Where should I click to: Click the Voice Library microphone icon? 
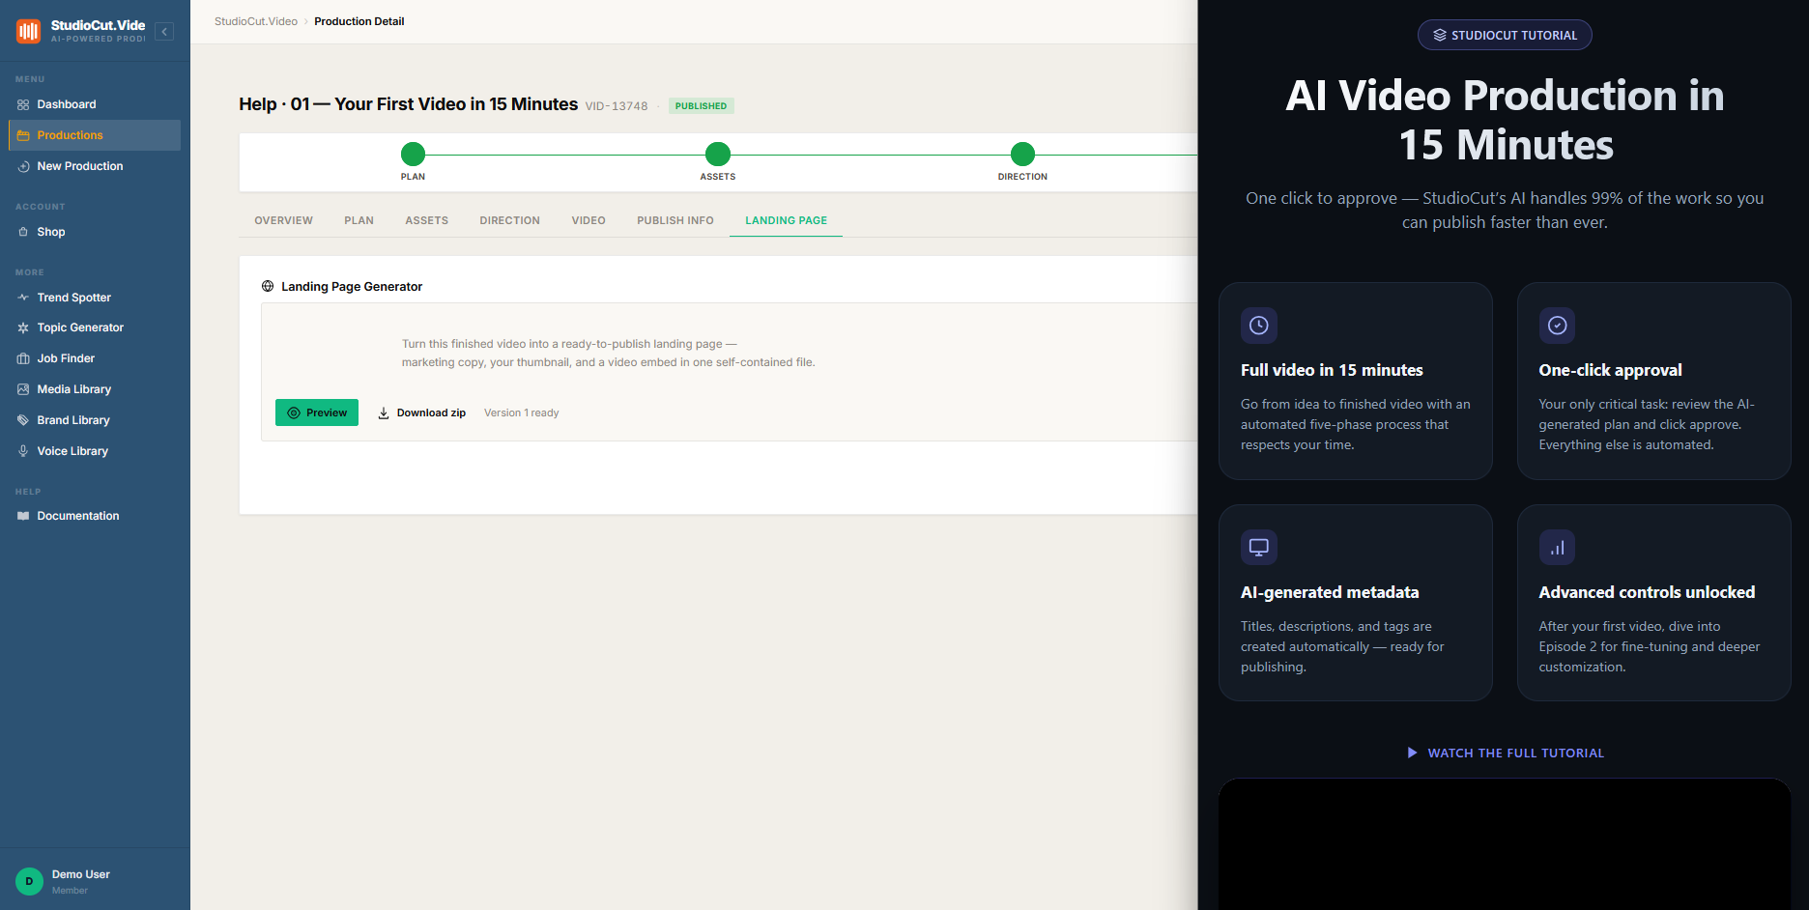coord(23,451)
